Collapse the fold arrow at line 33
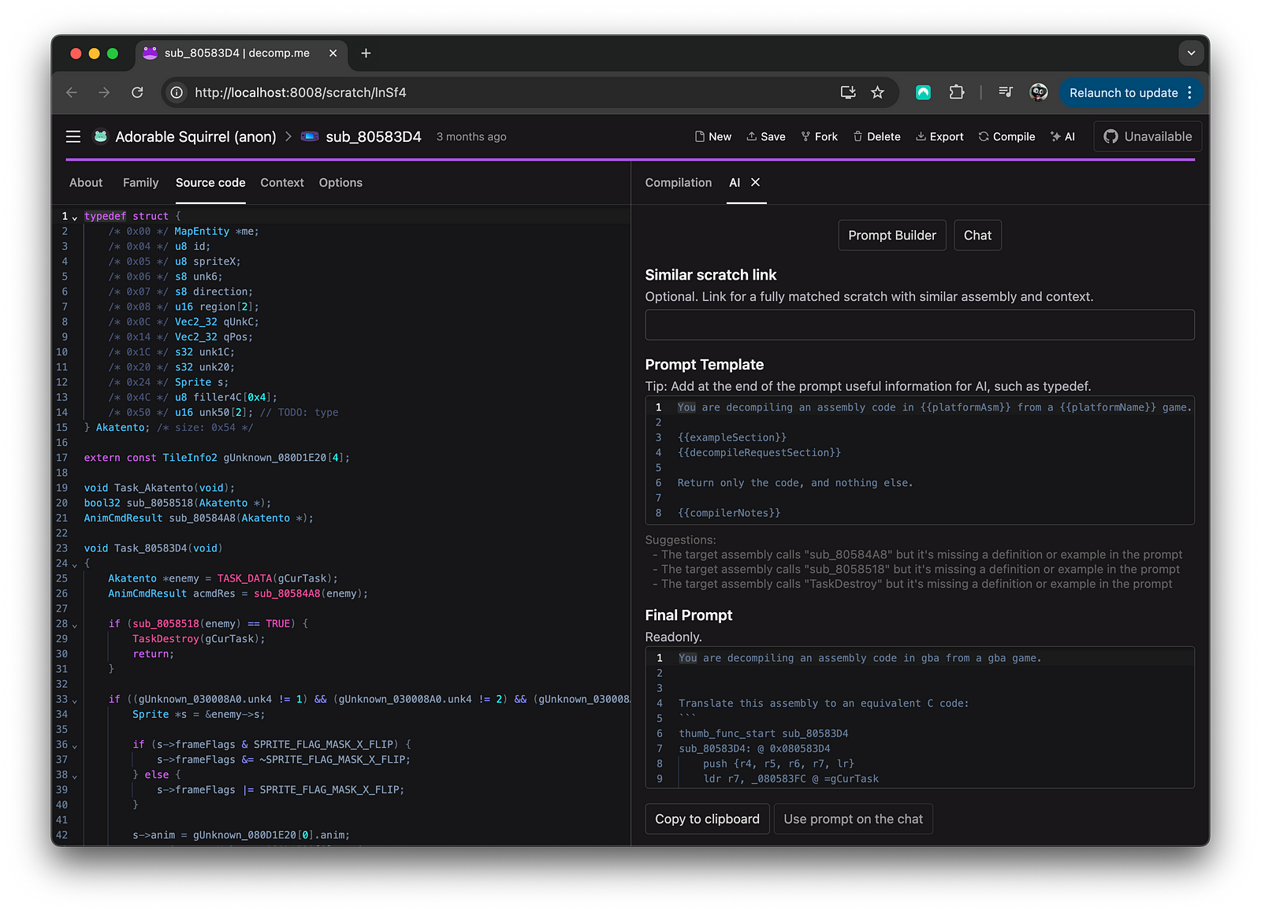 75,700
